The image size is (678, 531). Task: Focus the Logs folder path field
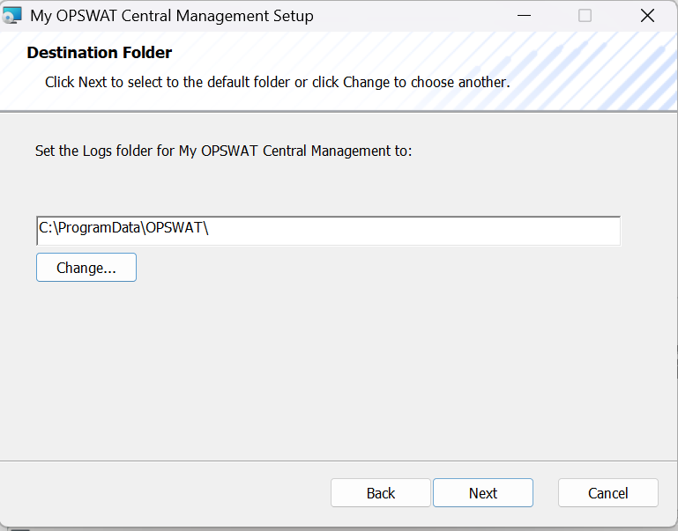pos(328,230)
